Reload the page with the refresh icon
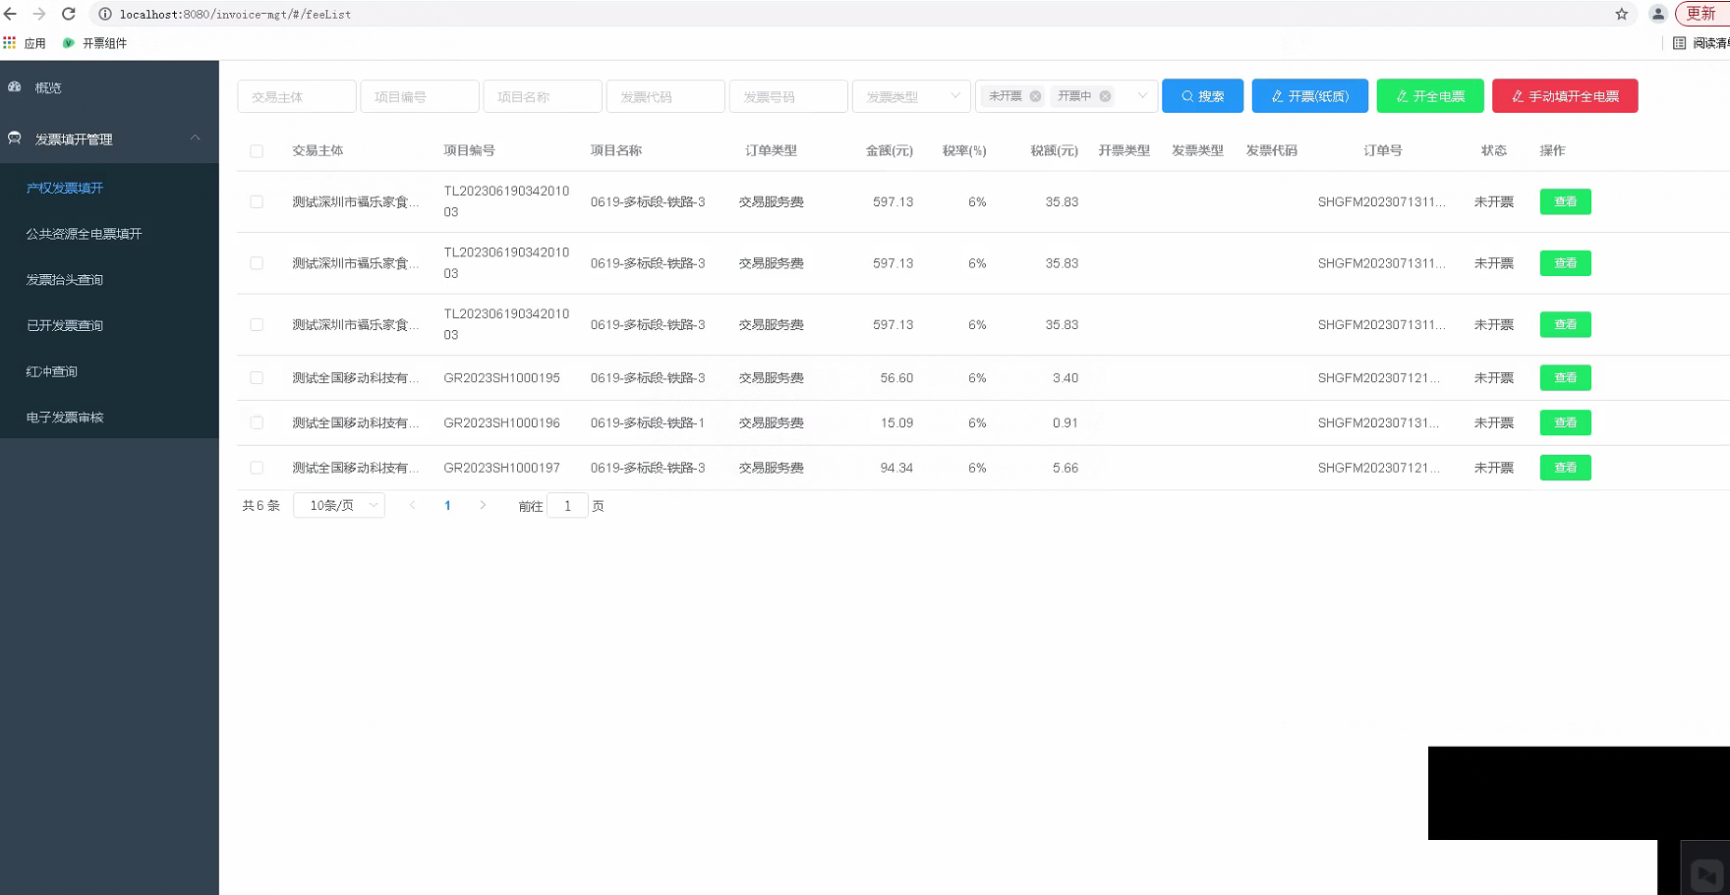The image size is (1730, 895). pos(69,14)
